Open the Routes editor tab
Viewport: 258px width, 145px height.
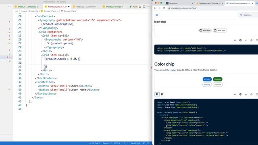(133, 7)
